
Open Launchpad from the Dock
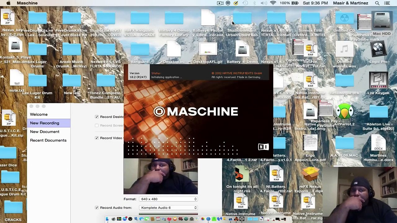pyautogui.click(x=113, y=219)
